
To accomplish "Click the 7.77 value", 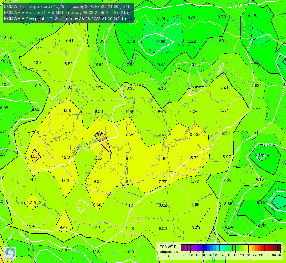I will tap(162, 182).
